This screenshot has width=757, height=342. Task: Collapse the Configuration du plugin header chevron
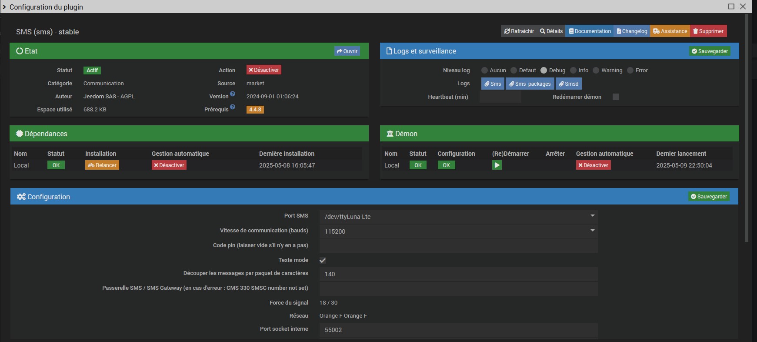[x=4, y=7]
